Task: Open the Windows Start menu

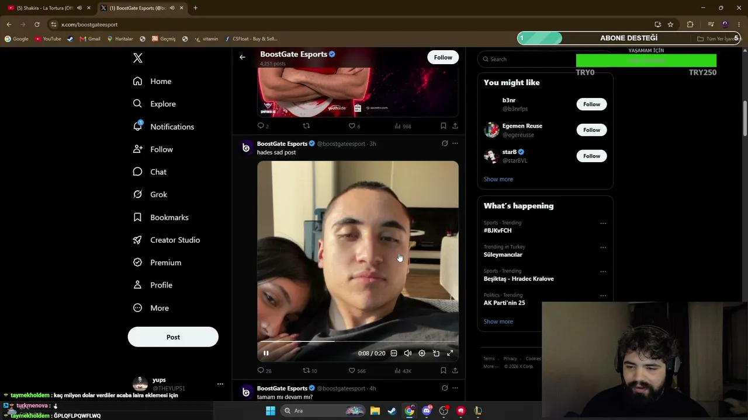Action: (x=271, y=411)
